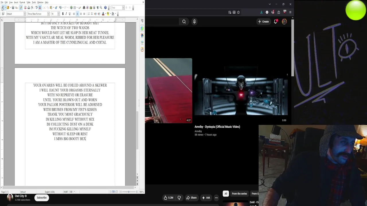Screen dimensions: 367x206
Task: Open YouTube account avatar menu
Action: coord(284,21)
